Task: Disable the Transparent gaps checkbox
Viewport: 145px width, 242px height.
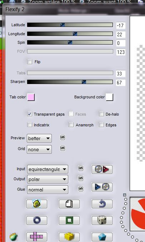Action: 30,114
